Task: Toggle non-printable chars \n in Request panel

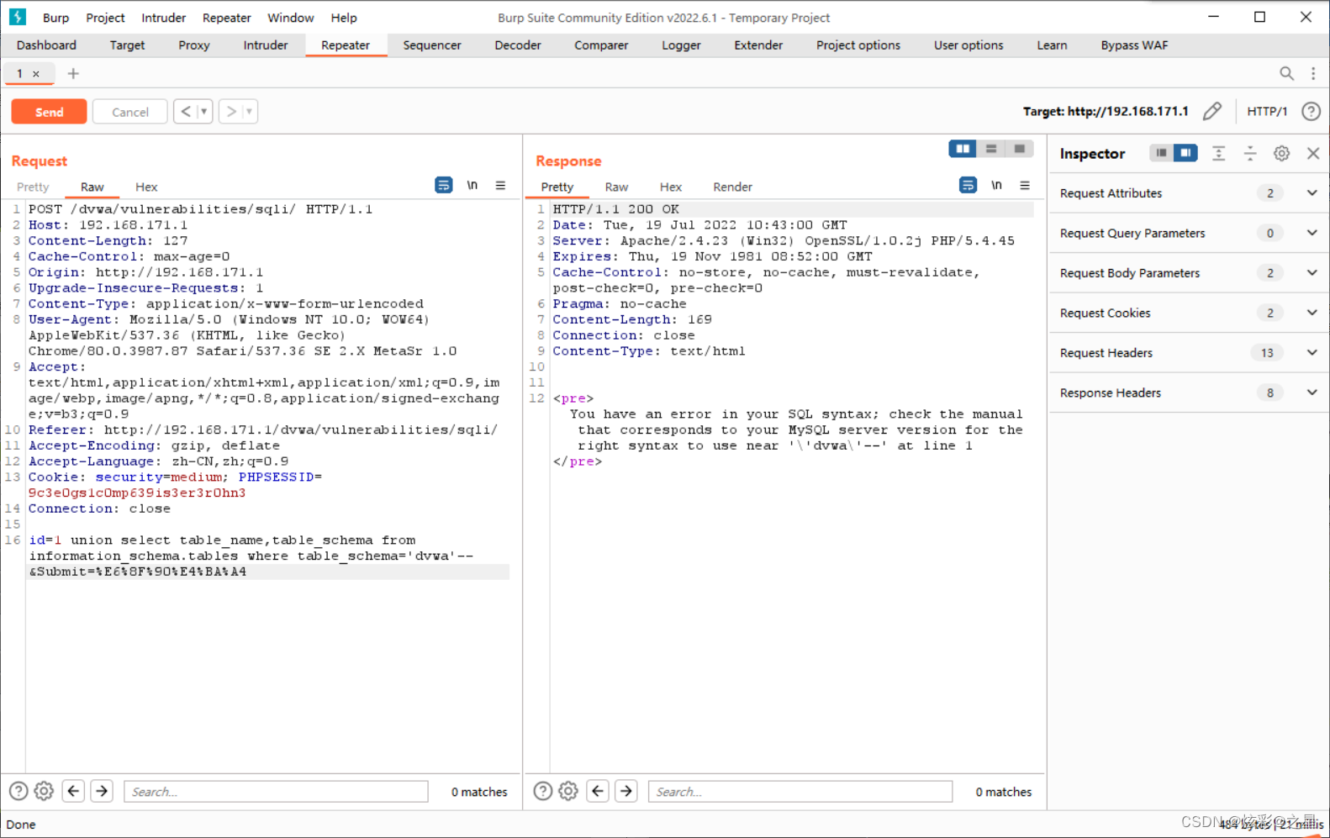Action: (472, 185)
